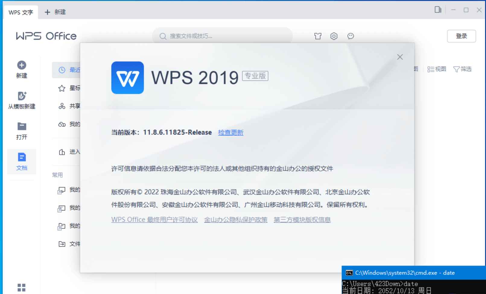Switch to the WPS 文字 tab
This screenshot has height=294, width=486.
20,12
